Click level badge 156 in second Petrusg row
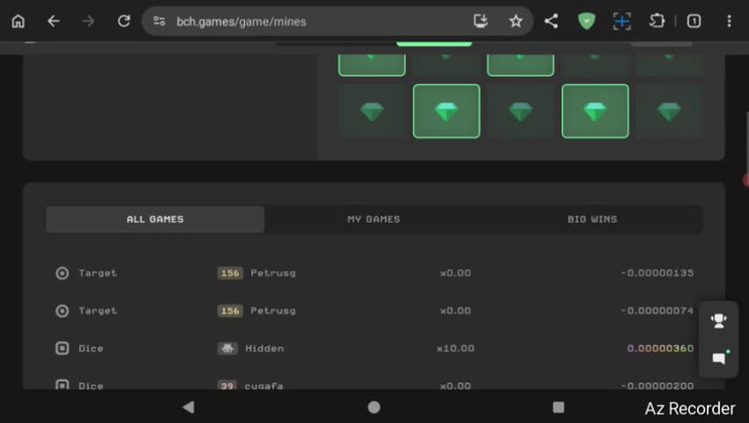Viewport: 749px width, 423px height. tap(230, 311)
